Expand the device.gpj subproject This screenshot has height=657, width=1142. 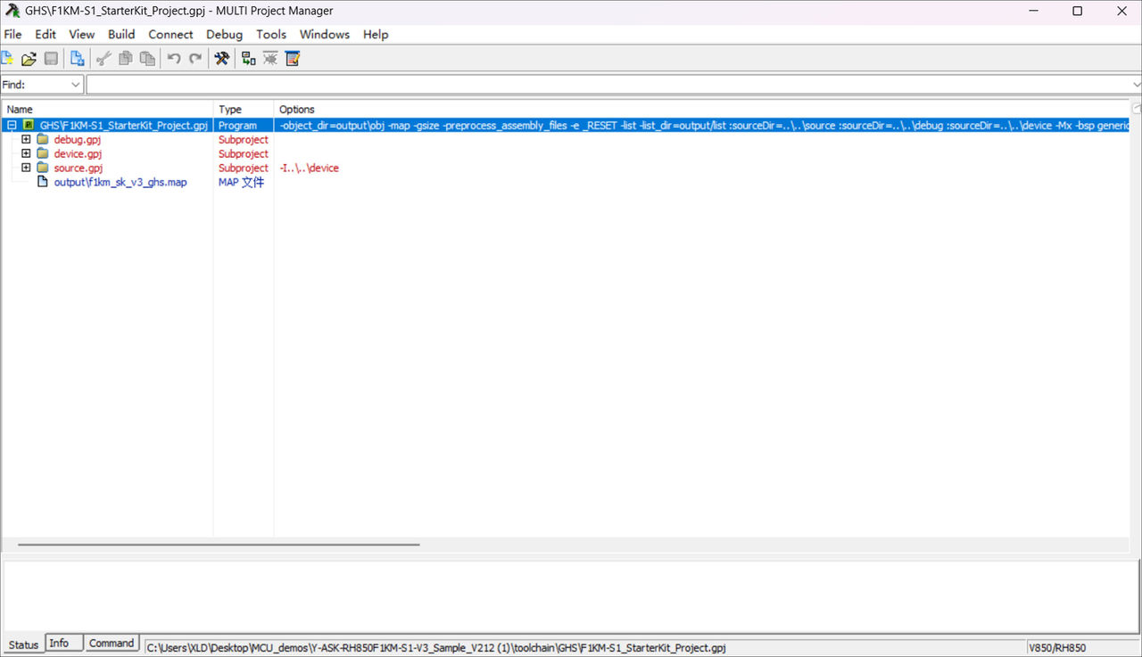[x=26, y=154]
